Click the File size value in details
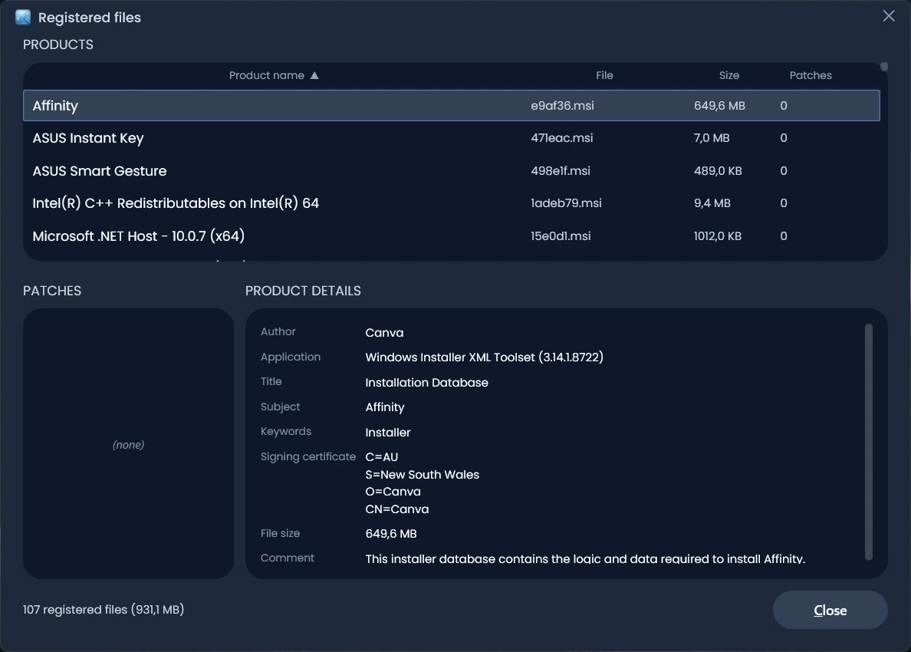 391,534
